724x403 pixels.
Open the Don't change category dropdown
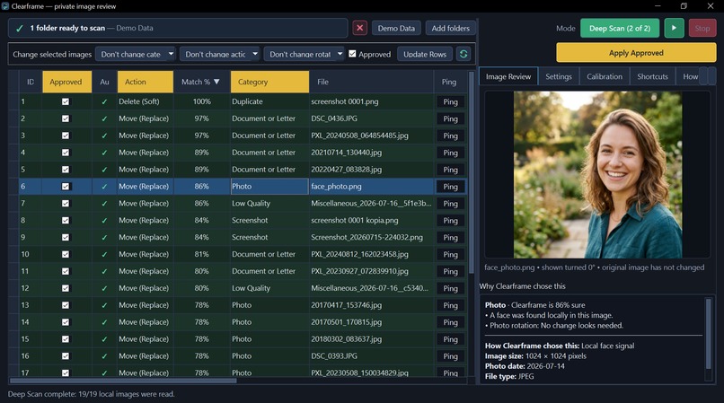(x=136, y=54)
